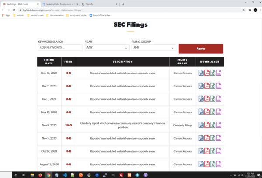Open the 8-K form link for Dec 16, 2020
Screen dimensions: 262x178
(69, 73)
